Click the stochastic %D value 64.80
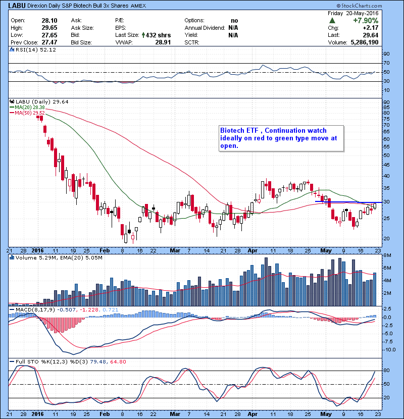Screen dimensions: 404x419 click(118, 362)
